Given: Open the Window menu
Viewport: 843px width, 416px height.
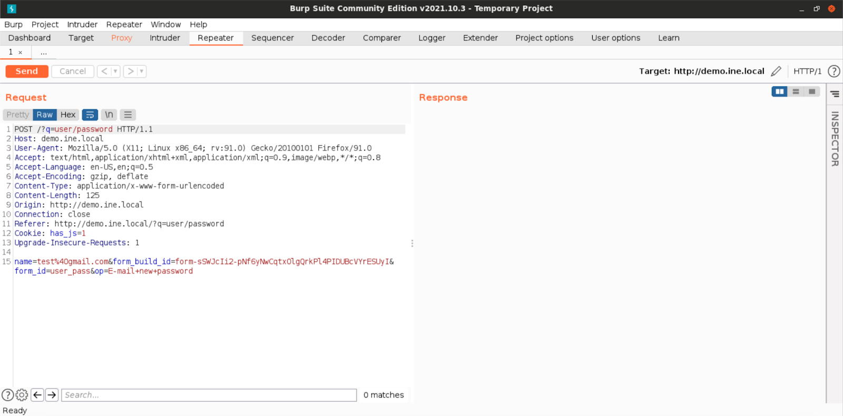Looking at the screenshot, I should (x=165, y=24).
